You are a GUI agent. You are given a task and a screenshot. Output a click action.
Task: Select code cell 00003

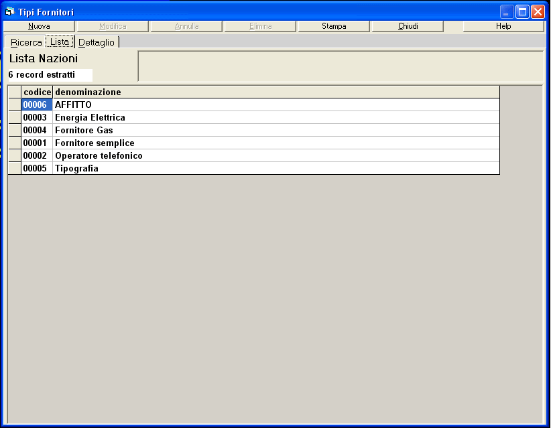point(37,117)
